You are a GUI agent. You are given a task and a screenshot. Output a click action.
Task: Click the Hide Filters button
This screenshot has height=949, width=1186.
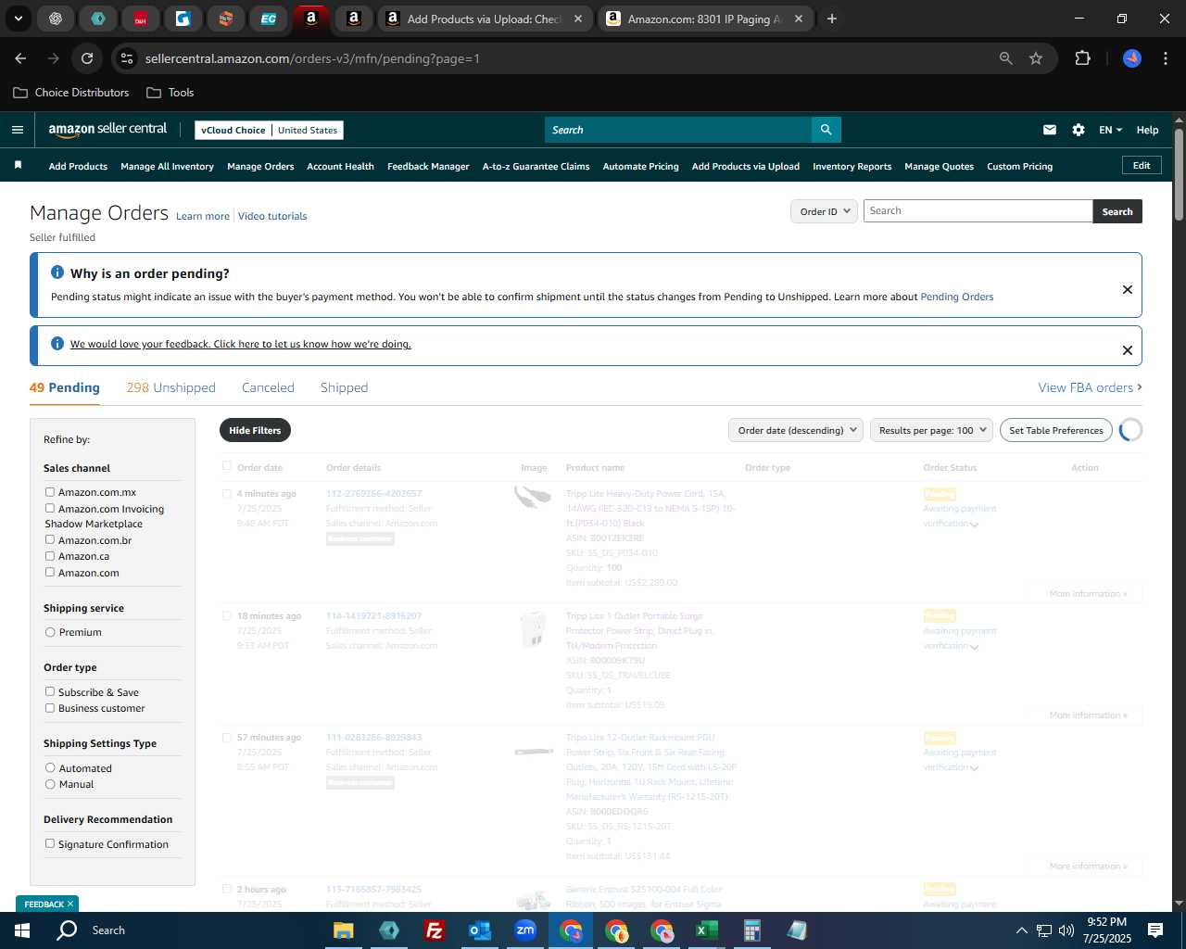[x=255, y=430]
